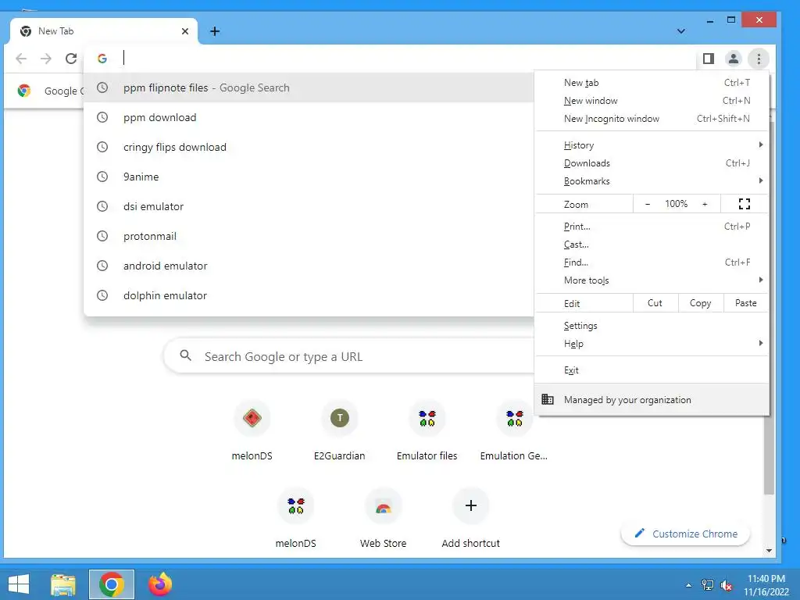This screenshot has height=600, width=800.
Task: Open the tab search dropdown chevron
Action: coord(680,31)
